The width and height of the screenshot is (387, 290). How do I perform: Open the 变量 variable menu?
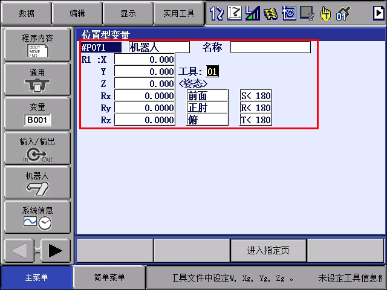[x=37, y=114]
